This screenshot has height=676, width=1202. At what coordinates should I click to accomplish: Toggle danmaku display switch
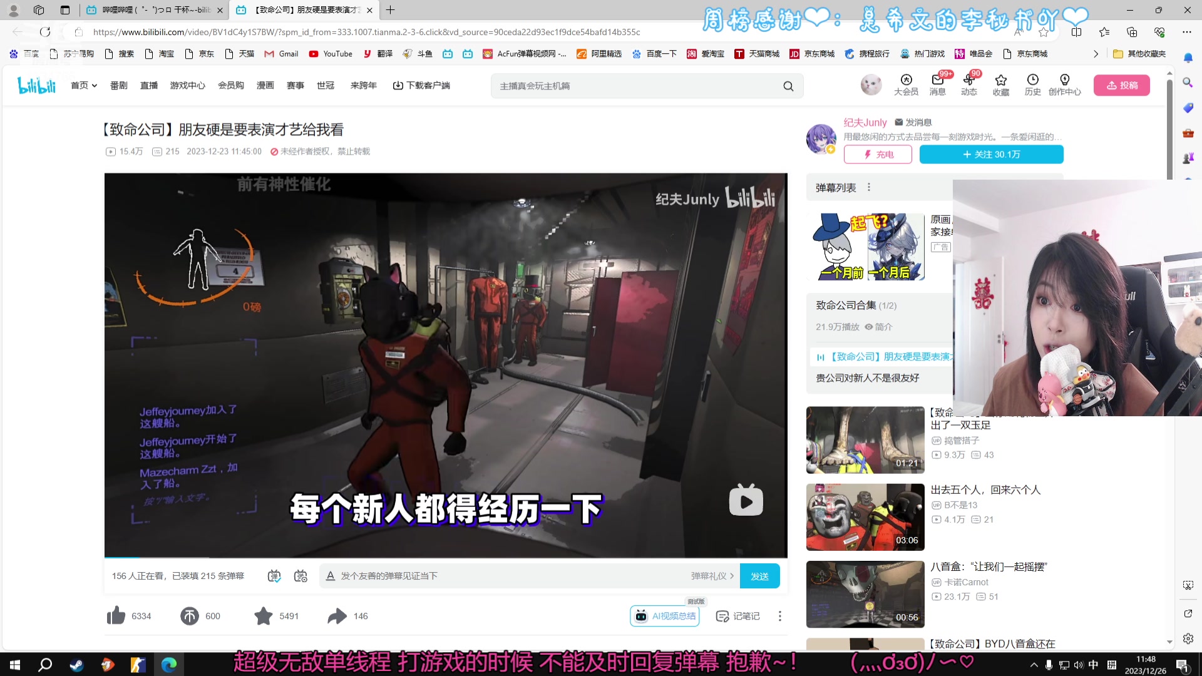pyautogui.click(x=274, y=576)
